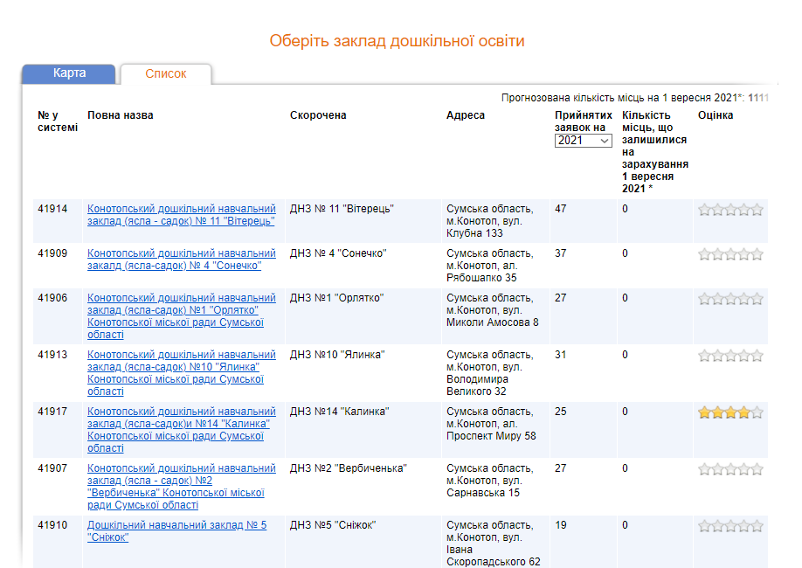Click the "Повна назва" column header
This screenshot has height=568, width=802.
[121, 115]
